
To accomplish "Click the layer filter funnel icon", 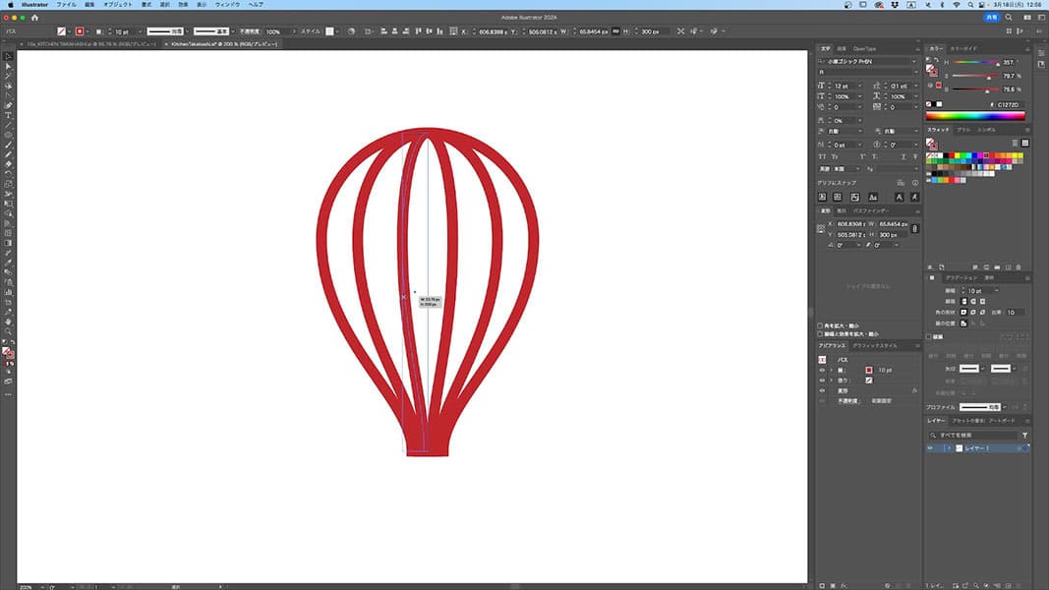I will click(x=1024, y=435).
